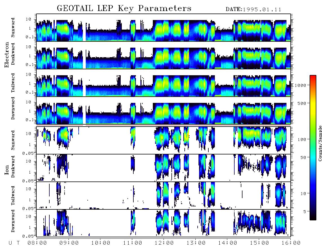Click the Ion Duskward spectrogram panel
Image resolution: width=322 pixels, height=248 pixels.
[164, 168]
